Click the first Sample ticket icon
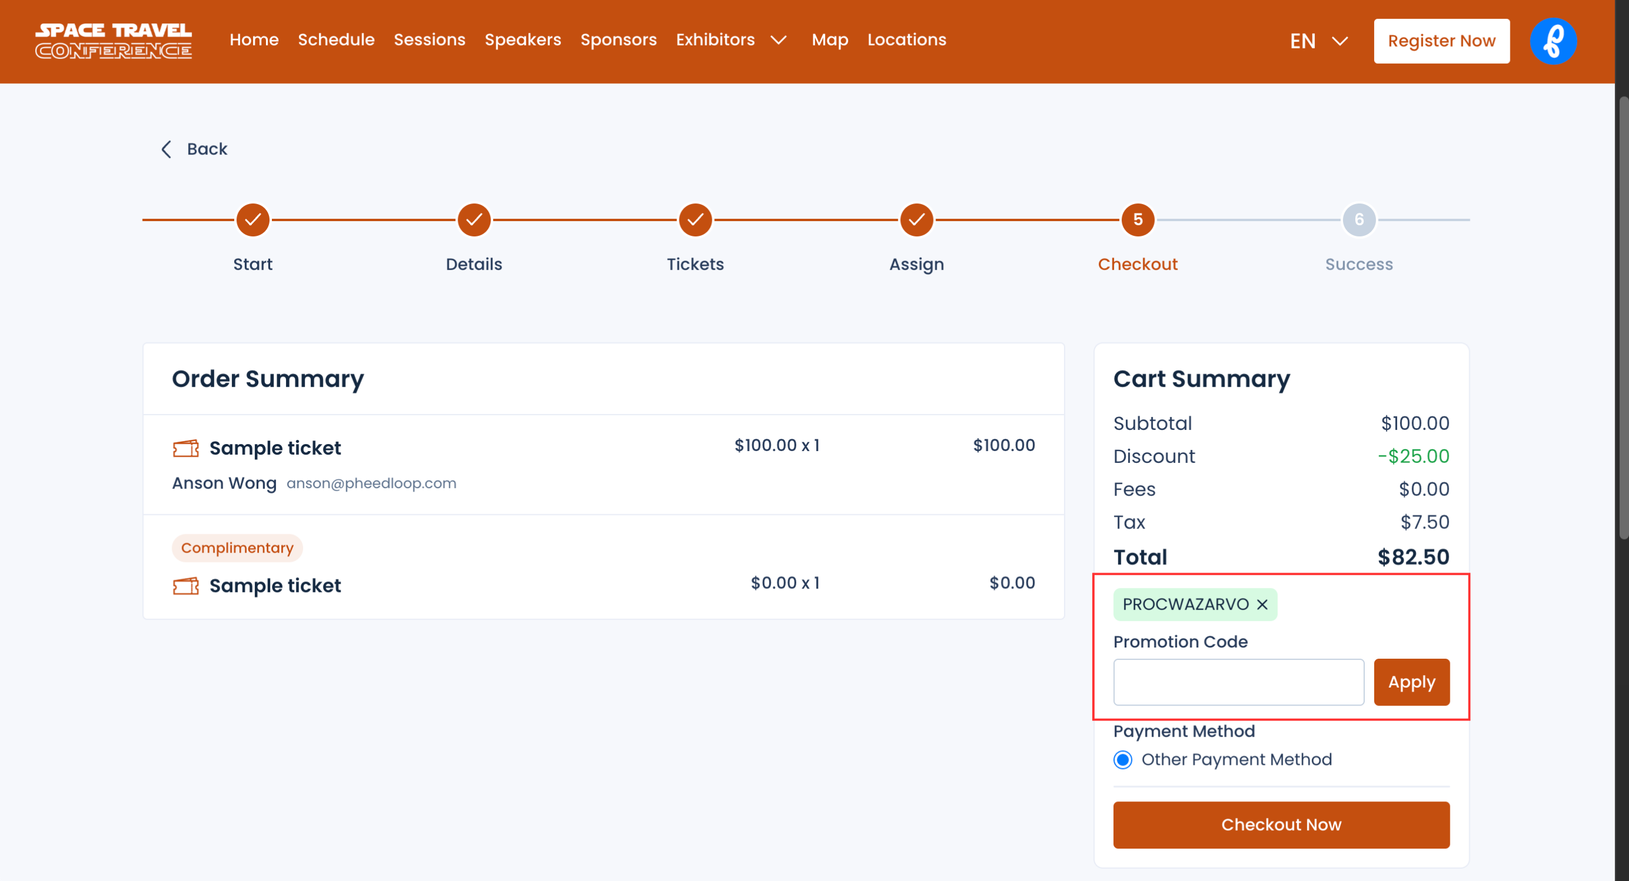The height and width of the screenshot is (881, 1629). (186, 448)
